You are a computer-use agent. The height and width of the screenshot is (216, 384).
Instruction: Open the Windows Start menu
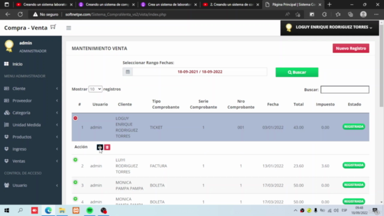pos(7,211)
